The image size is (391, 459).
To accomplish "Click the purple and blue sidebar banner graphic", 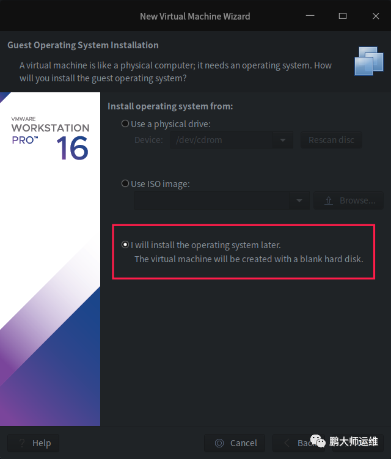I will click(50, 337).
